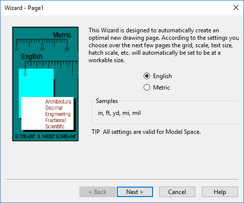Viewport: 244px width, 203px height.
Task: Close the Wizard - Page1 dialog
Action: [x=236, y=7]
